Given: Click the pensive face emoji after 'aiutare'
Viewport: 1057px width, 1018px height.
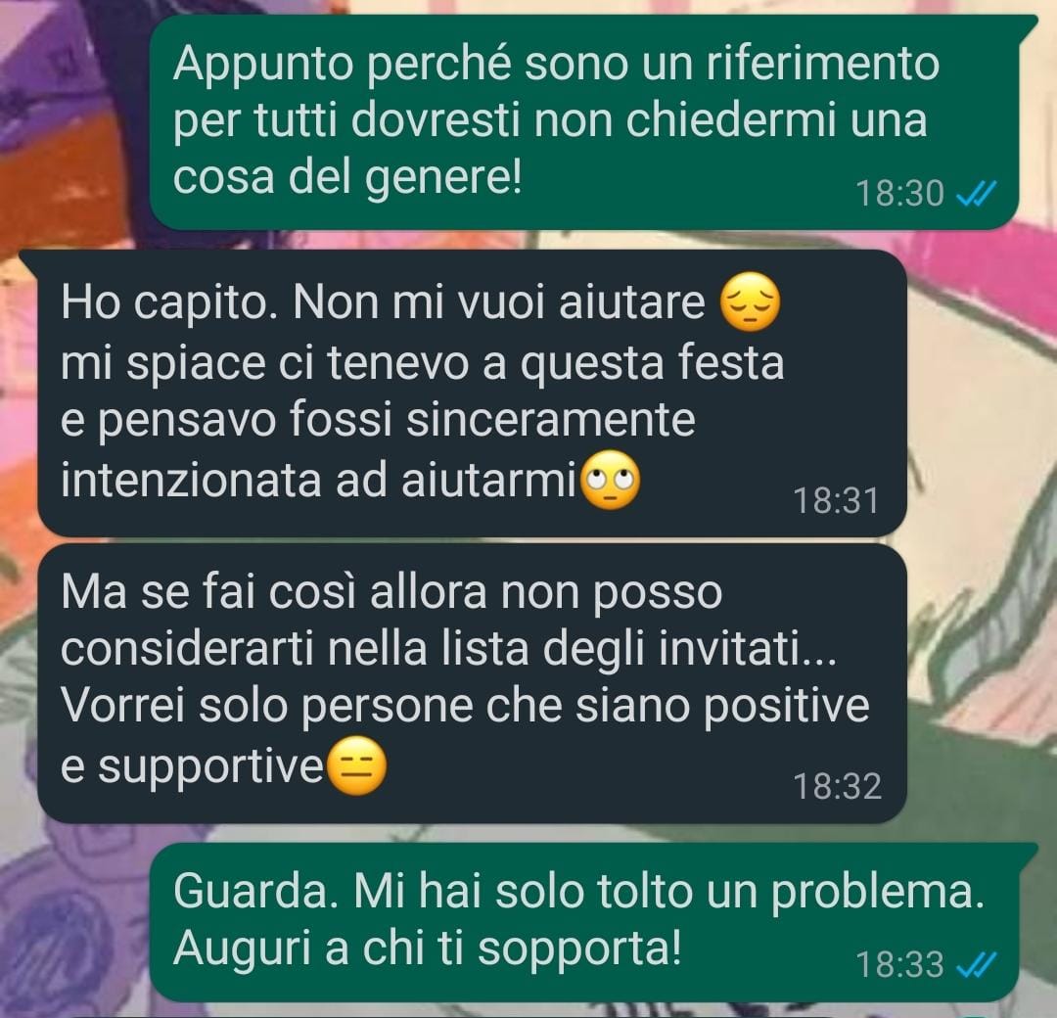Looking at the screenshot, I should pyautogui.click(x=751, y=301).
